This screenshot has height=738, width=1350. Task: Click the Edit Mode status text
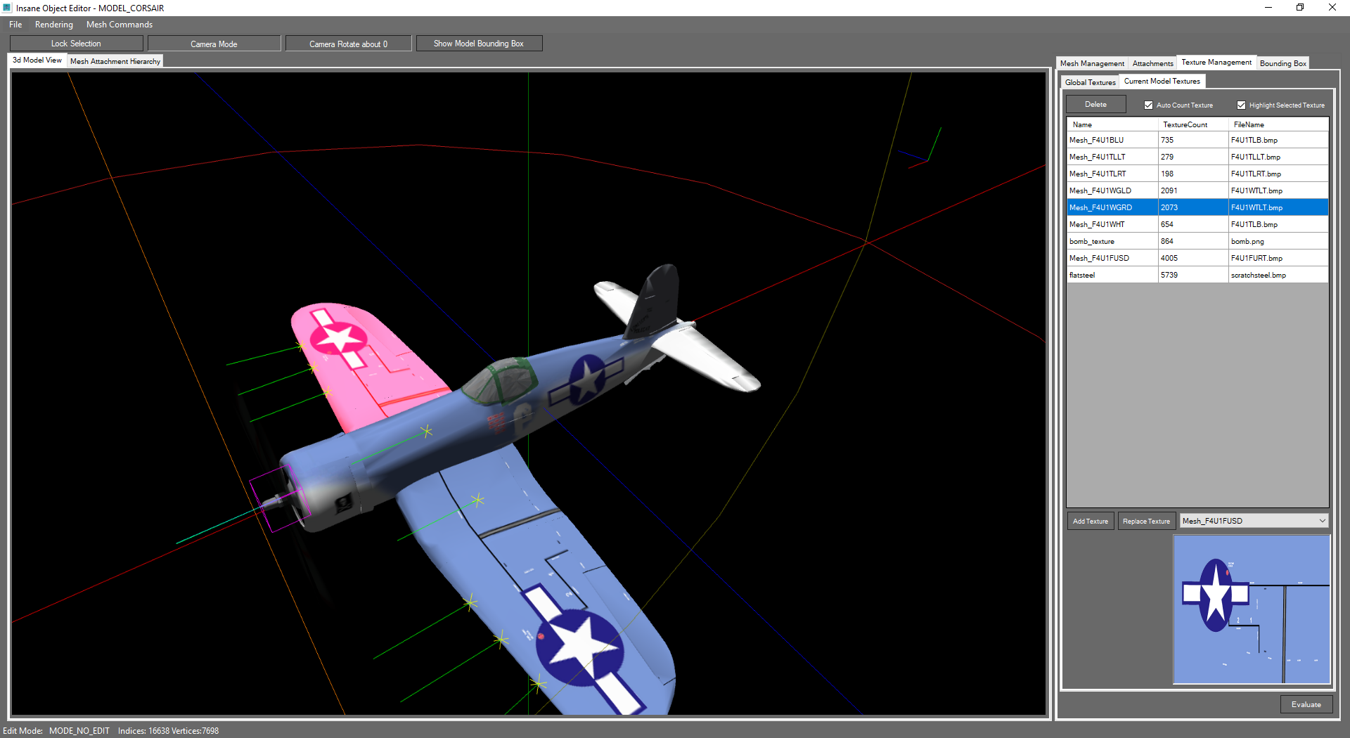click(x=56, y=731)
